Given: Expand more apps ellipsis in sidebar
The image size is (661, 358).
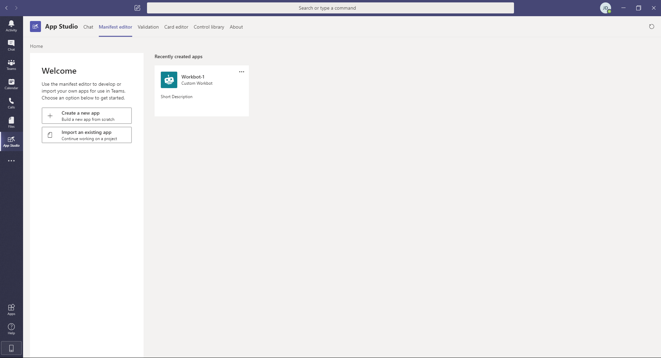Looking at the screenshot, I should [11, 161].
